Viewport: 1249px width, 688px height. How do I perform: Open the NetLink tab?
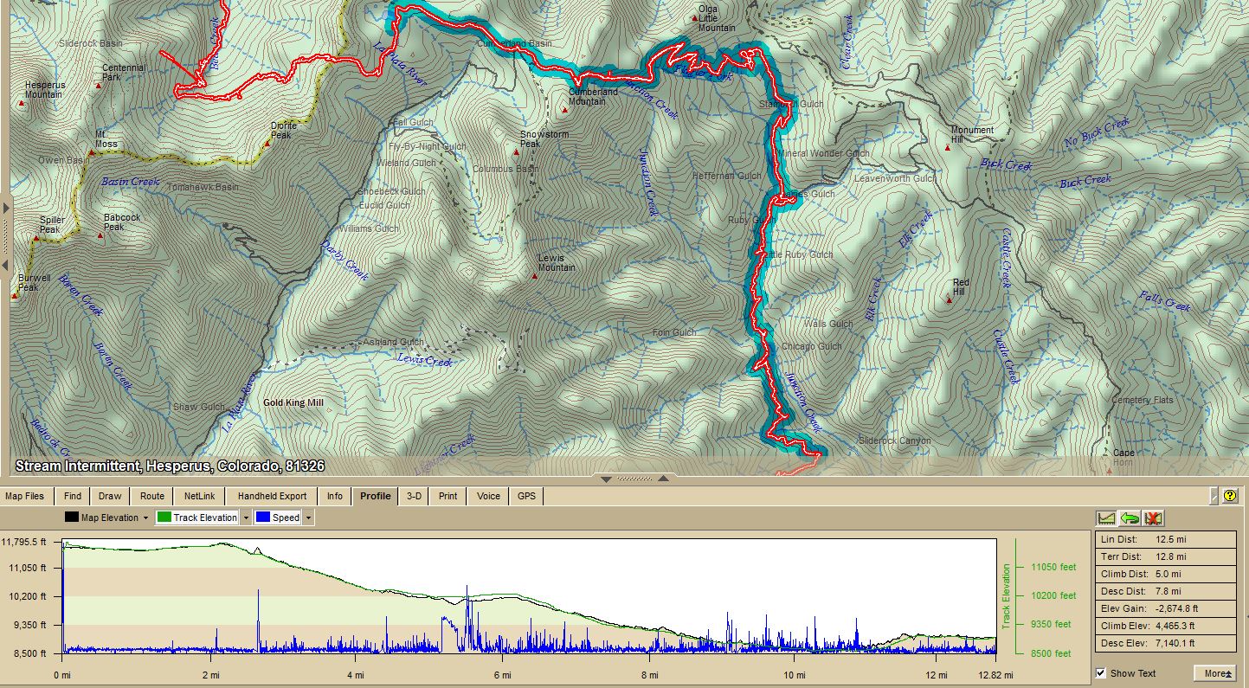(x=199, y=496)
